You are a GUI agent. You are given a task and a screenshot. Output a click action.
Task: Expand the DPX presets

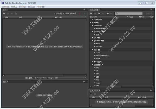coord(94,68)
